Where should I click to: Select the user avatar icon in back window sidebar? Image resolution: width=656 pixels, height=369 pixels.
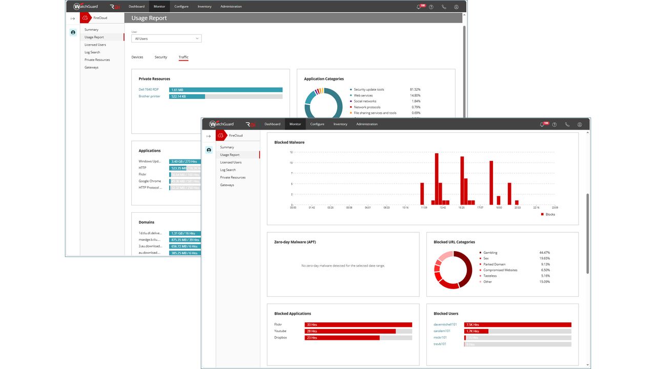[73, 32]
